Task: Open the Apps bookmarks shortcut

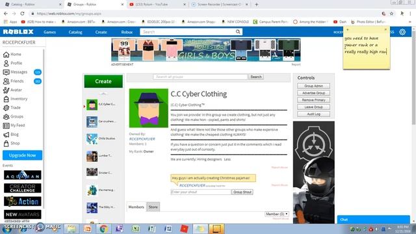Action: point(10,21)
